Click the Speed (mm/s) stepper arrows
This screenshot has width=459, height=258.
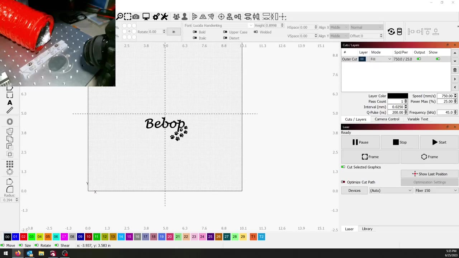point(455,96)
